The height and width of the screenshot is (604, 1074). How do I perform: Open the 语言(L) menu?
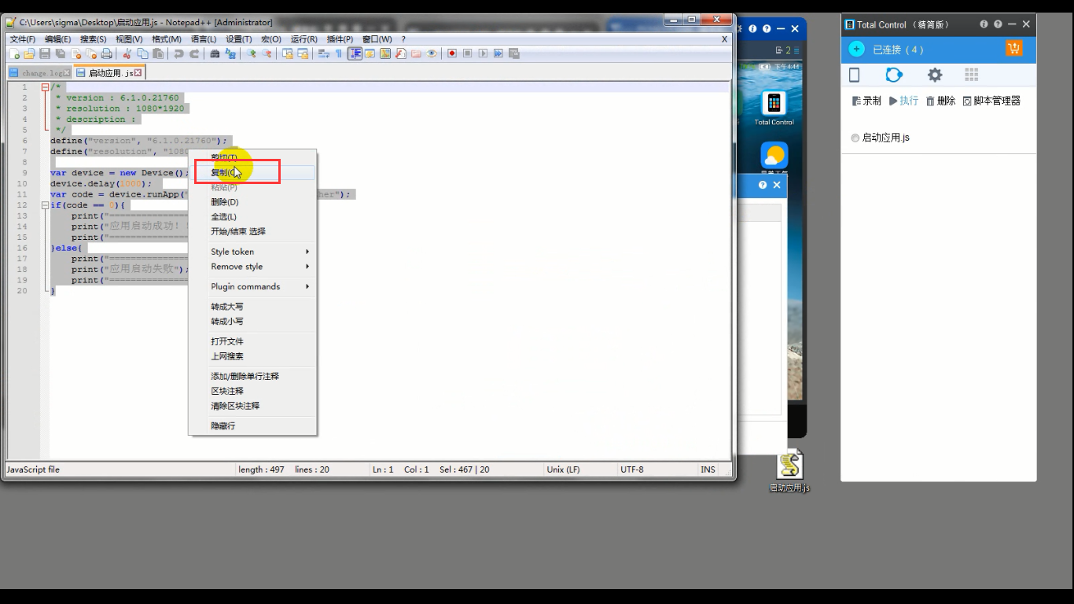204,39
